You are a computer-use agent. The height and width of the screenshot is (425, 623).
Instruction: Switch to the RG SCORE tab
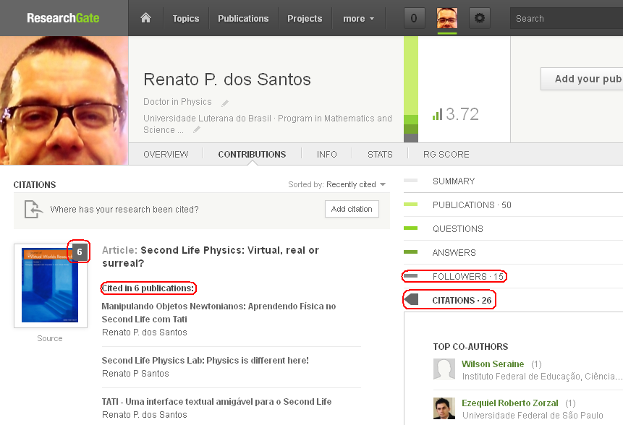pos(446,154)
